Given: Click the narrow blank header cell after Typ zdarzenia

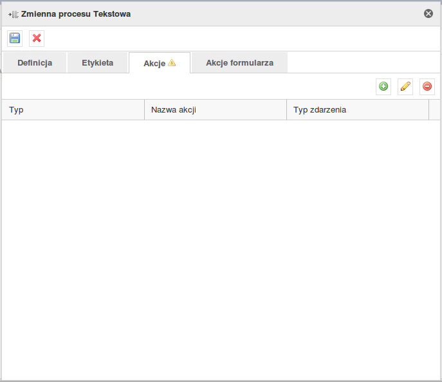Looking at the screenshot, I should (434, 110).
